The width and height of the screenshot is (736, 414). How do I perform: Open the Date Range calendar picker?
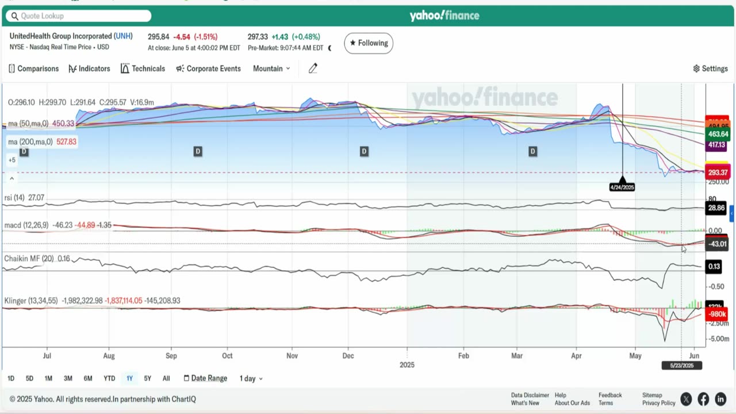[205, 378]
